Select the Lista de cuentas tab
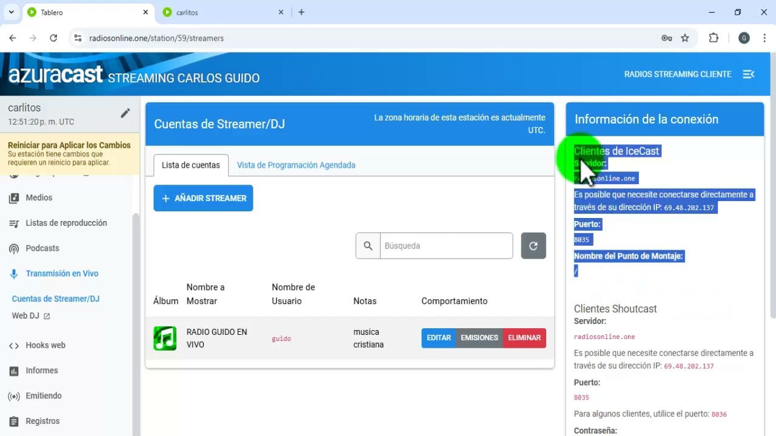Viewport: 776px width, 436px height. click(x=191, y=165)
